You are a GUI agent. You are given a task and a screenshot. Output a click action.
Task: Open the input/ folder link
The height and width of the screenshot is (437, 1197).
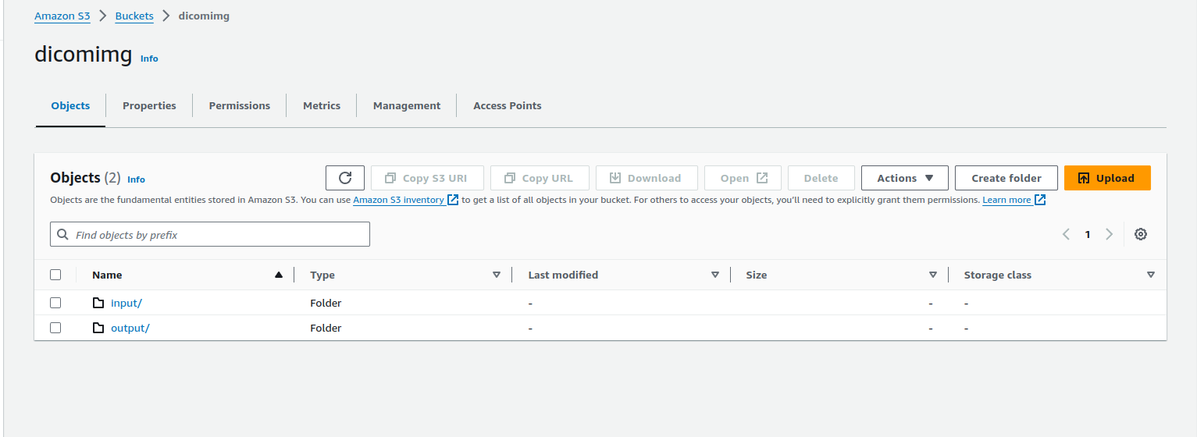(x=126, y=303)
